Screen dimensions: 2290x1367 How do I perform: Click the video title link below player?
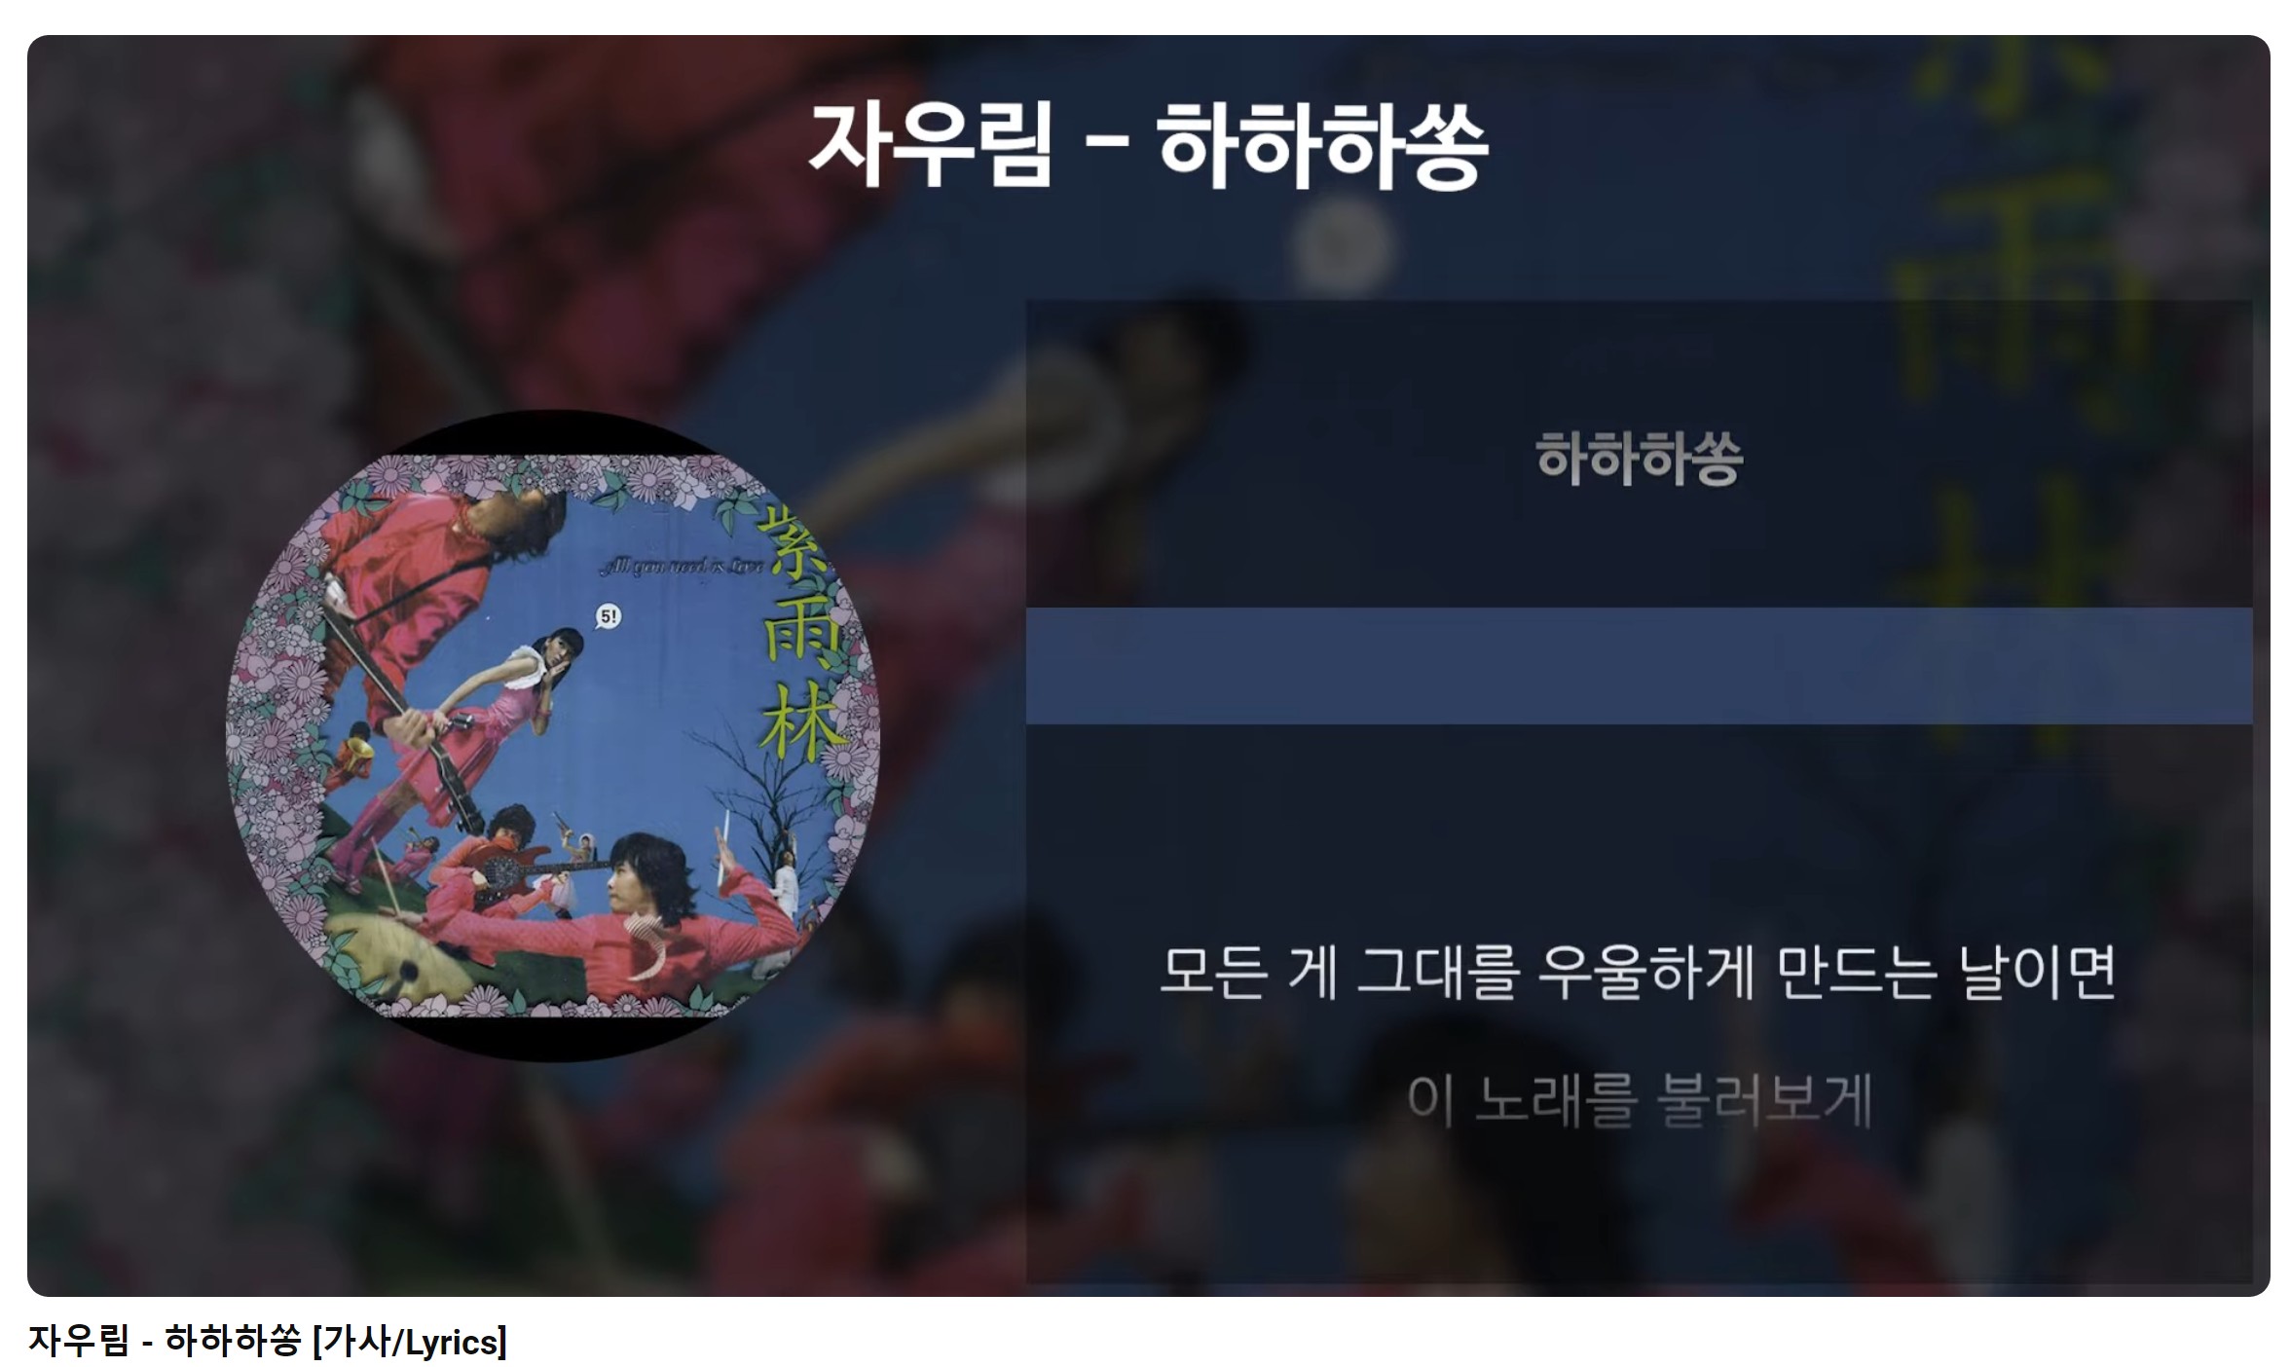[268, 1342]
